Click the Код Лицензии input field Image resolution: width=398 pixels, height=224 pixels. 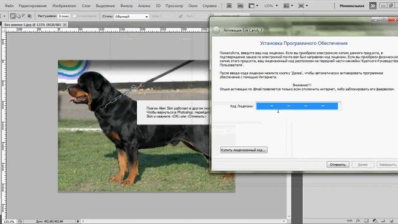click(x=298, y=106)
